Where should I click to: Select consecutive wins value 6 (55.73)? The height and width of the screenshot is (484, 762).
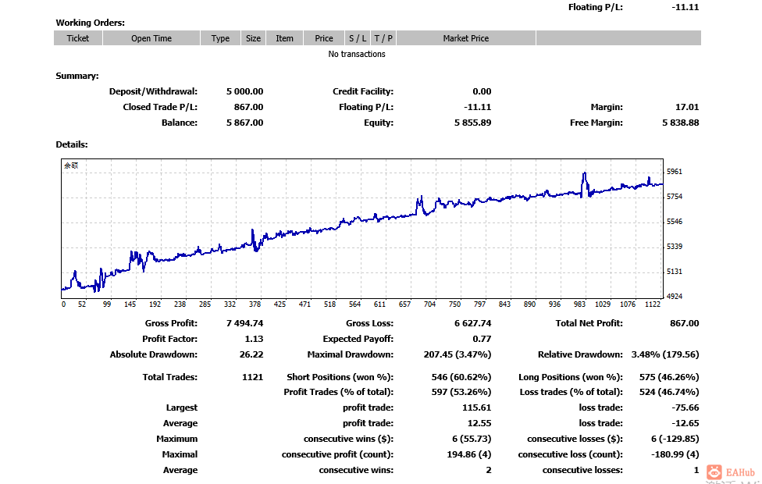point(472,439)
